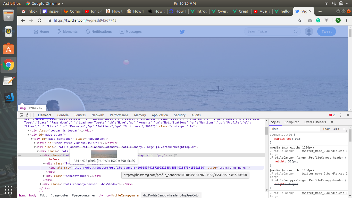Screen dimensions: 352x198
Task: Toggle the :hov element state pane
Action: (x=326, y=129)
